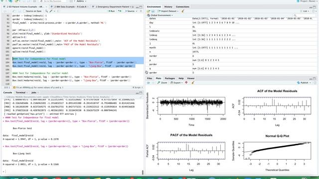Click the 'porder' variable row

(x=231, y=64)
